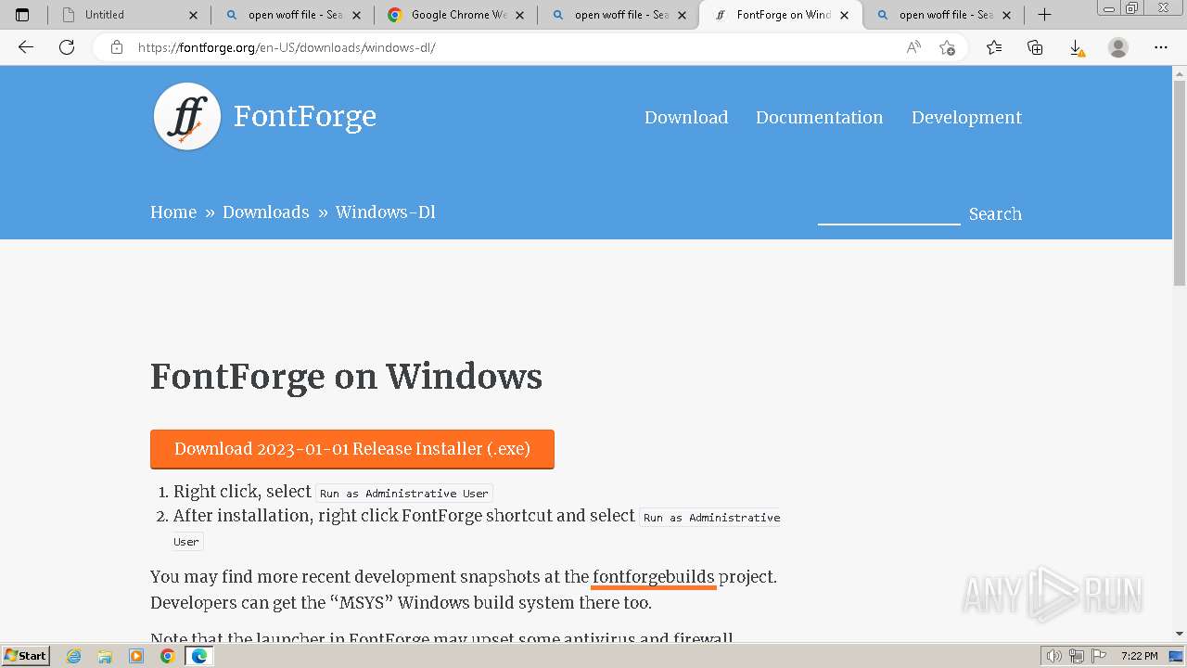
Task: Close the Google Chrome Web tab
Action: (519, 15)
